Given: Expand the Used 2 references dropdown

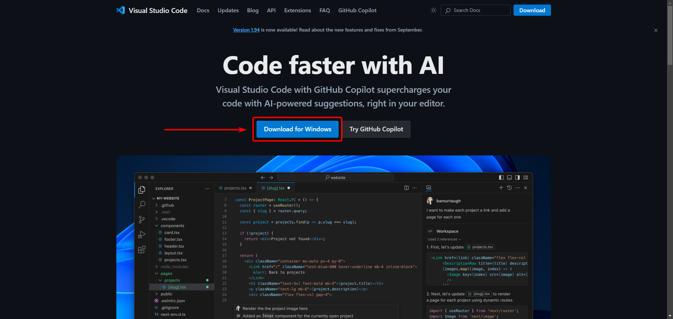Looking at the screenshot, I should tap(444, 240).
